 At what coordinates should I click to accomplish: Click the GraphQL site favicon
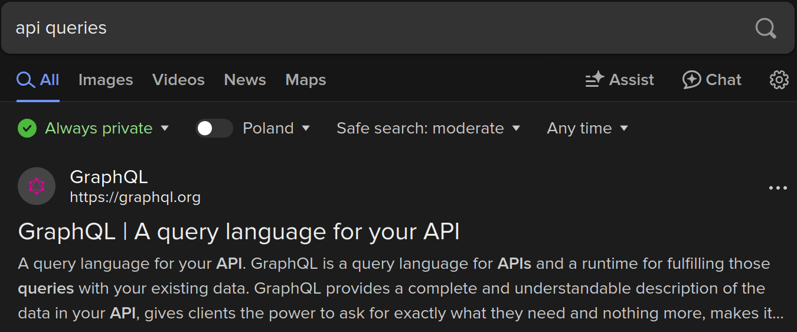click(37, 186)
